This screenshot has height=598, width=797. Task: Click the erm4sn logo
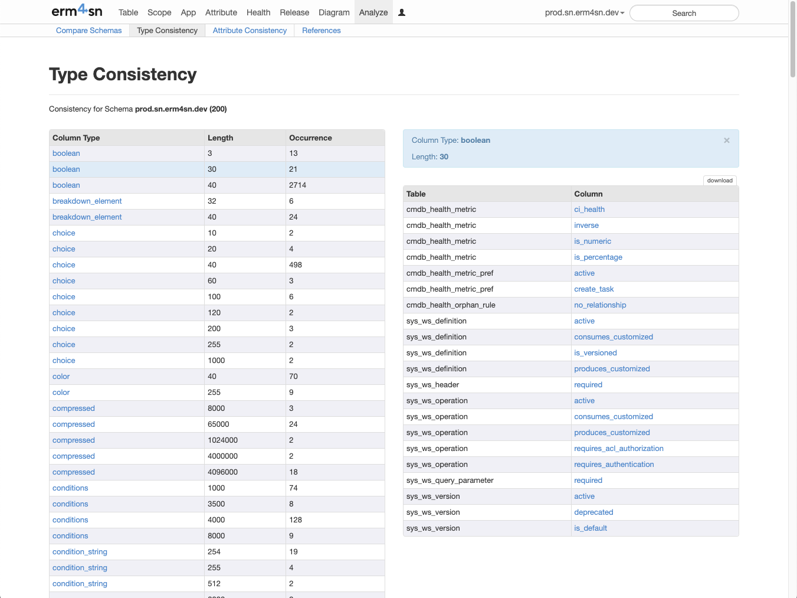tap(77, 11)
